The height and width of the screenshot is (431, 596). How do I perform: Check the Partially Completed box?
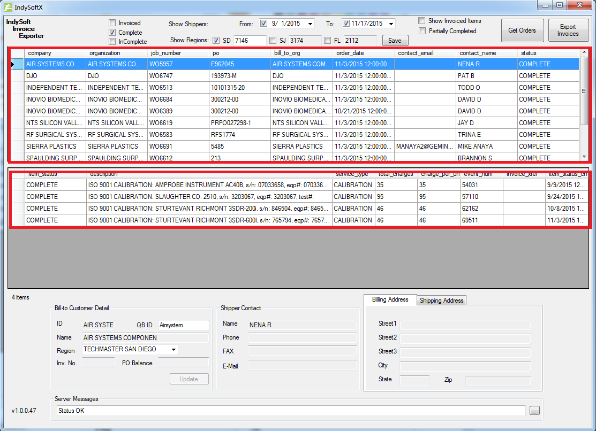pos(423,31)
